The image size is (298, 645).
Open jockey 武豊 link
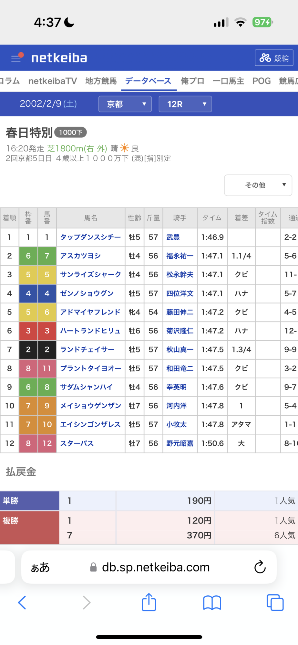click(173, 237)
